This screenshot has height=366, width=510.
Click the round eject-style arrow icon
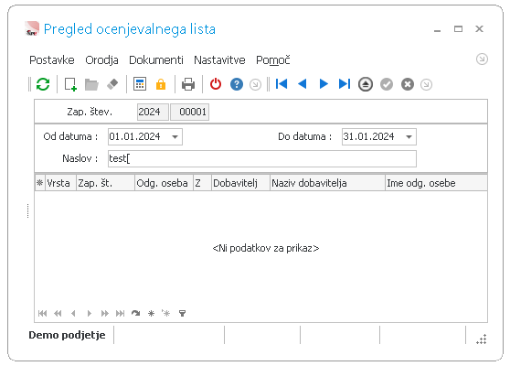[366, 84]
